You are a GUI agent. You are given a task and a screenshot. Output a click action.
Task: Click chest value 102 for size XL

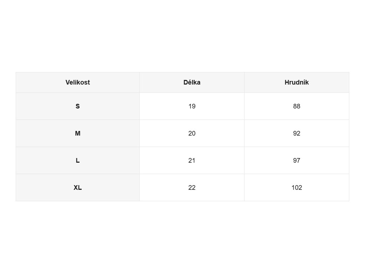pyautogui.click(x=297, y=188)
